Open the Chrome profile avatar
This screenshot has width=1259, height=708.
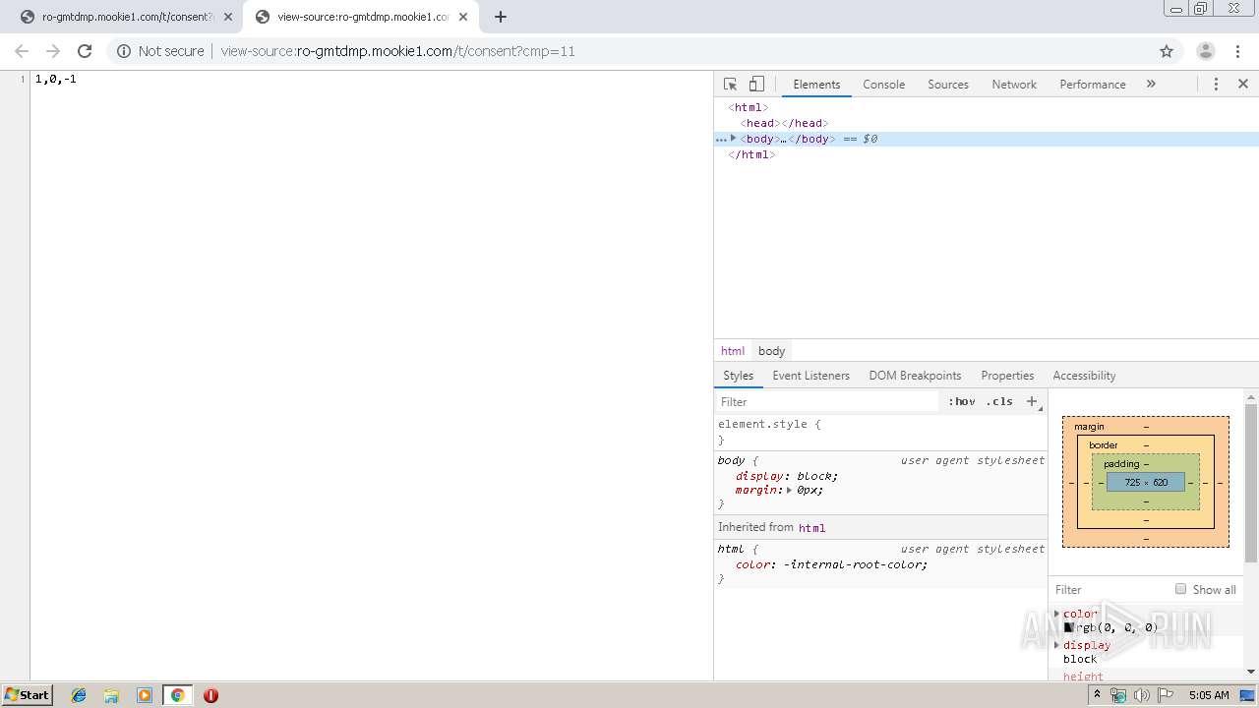1205,51
